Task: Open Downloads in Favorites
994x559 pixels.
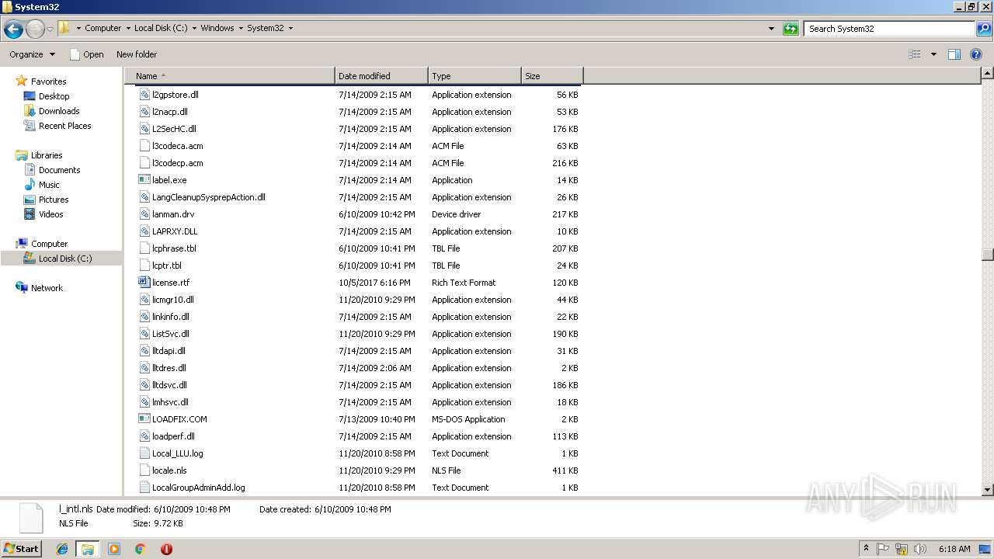Action: point(59,111)
